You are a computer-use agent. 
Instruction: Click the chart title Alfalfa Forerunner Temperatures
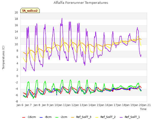click(81, 3)
